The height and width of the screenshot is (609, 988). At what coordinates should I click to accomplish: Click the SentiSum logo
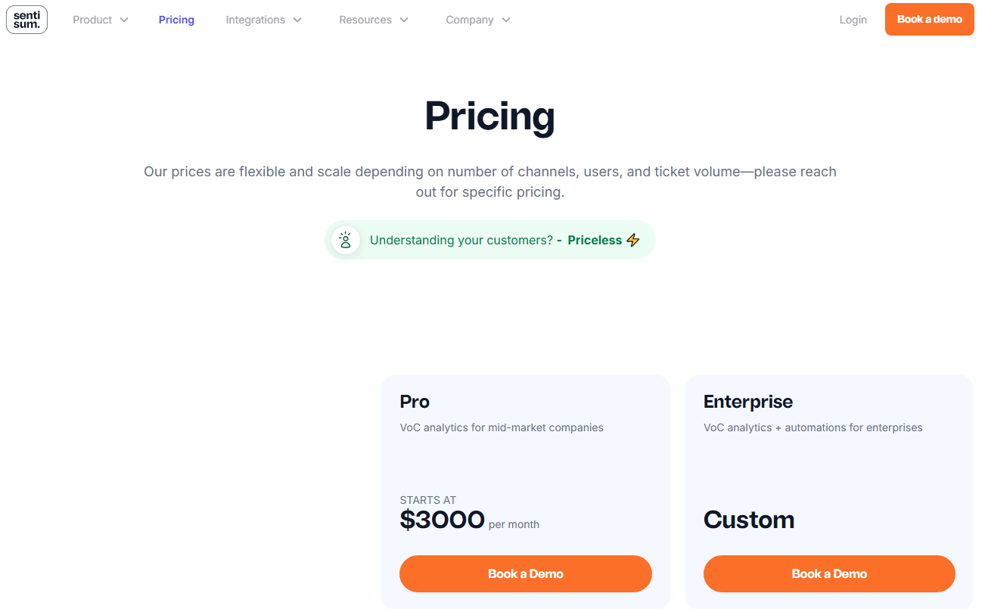point(26,20)
